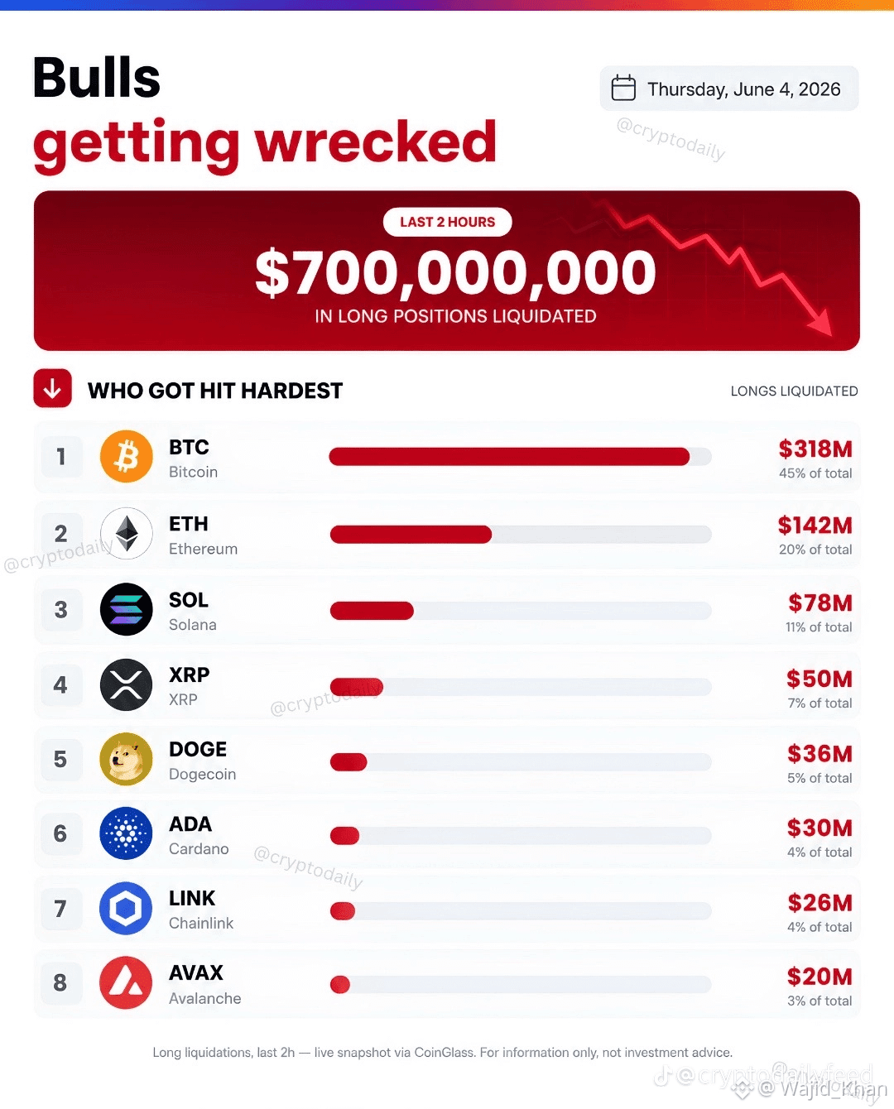Click the red down-arrow icon by heading

point(52,388)
